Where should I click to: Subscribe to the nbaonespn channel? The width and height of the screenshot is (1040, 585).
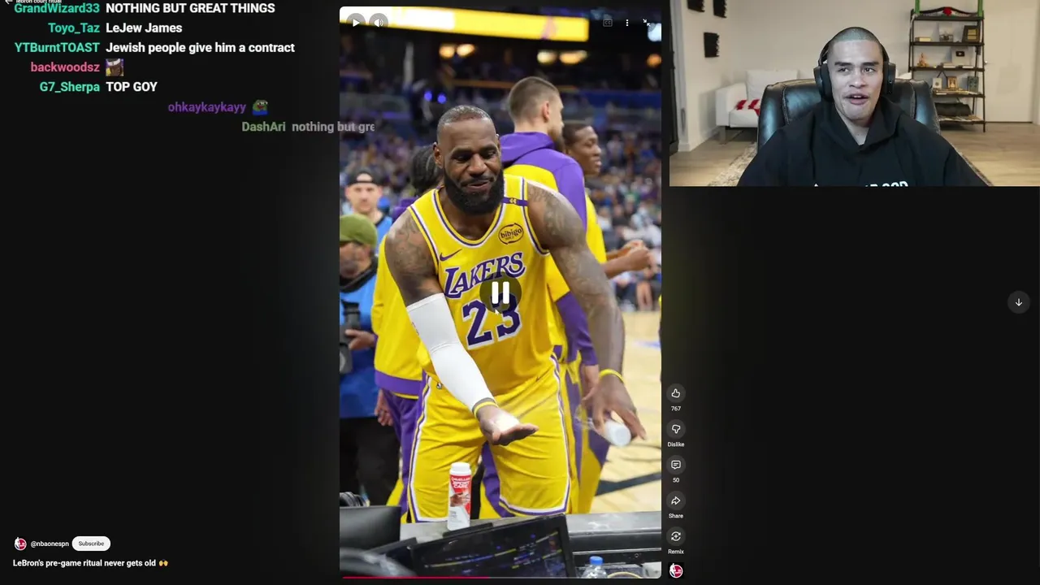91,544
